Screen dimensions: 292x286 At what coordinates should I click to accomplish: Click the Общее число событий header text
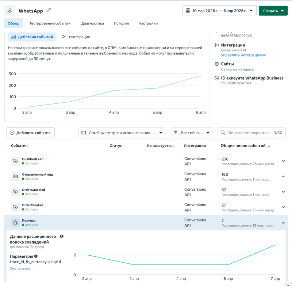click(243, 145)
